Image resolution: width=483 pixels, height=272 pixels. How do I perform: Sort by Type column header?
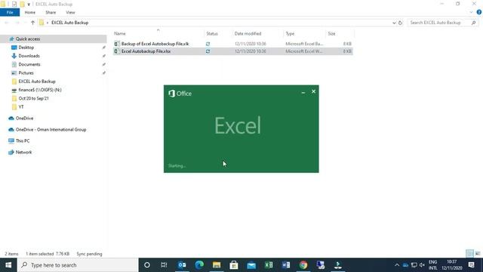click(290, 33)
